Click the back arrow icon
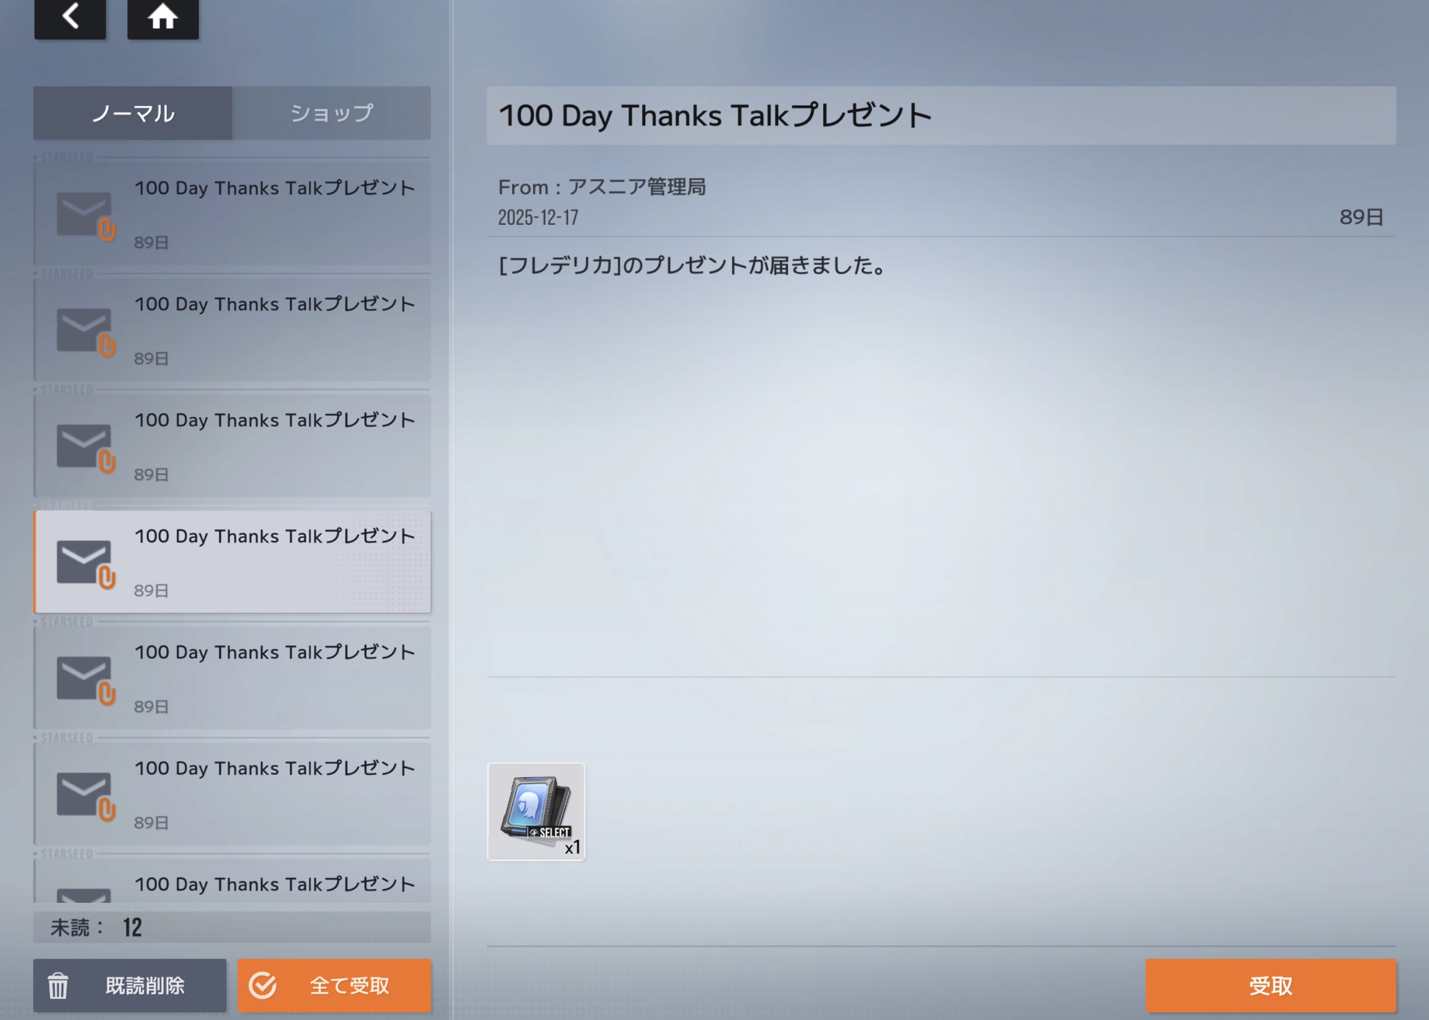 pyautogui.click(x=70, y=17)
